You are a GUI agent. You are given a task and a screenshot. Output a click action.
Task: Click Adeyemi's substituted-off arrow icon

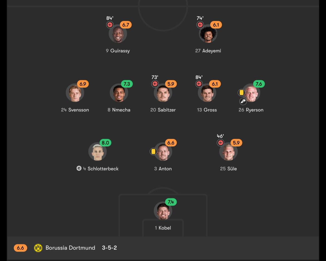pos(200,25)
